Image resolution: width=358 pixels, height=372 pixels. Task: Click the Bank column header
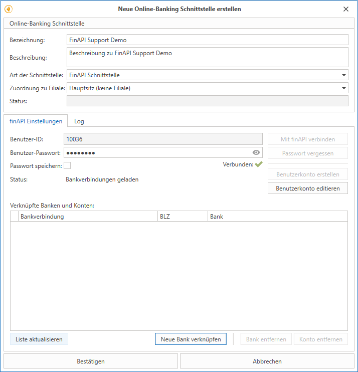tap(277, 217)
